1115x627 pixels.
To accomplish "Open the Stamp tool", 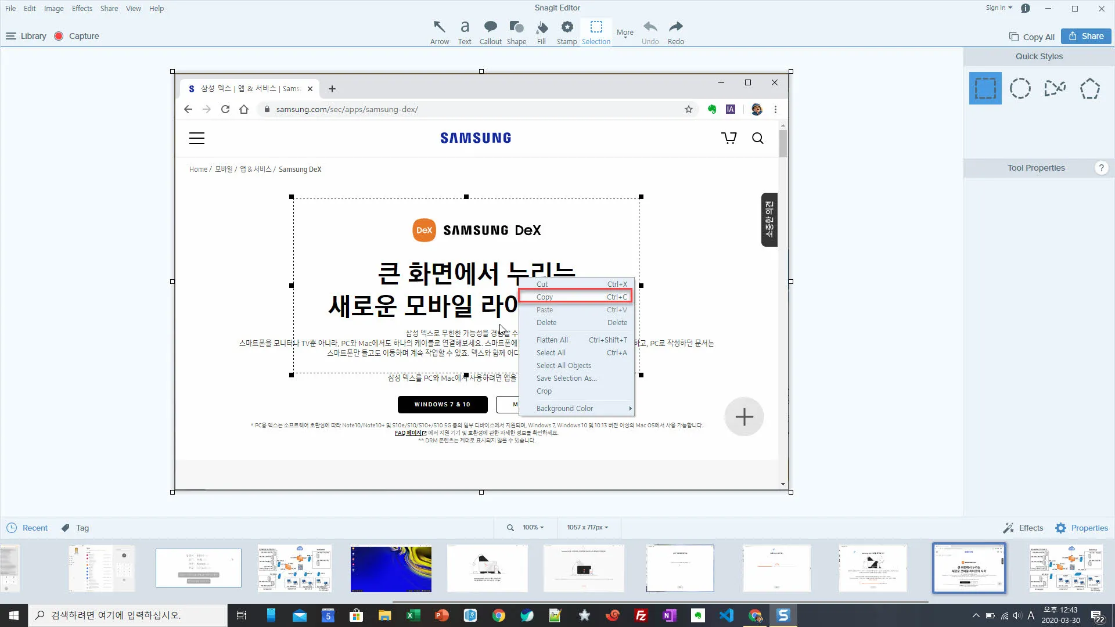I will 566,30.
